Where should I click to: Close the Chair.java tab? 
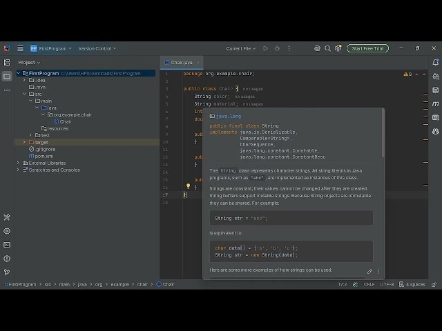click(x=198, y=63)
